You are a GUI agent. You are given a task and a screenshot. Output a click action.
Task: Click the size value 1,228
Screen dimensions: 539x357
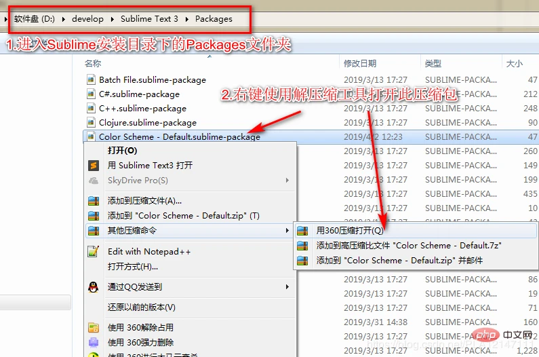click(x=527, y=351)
